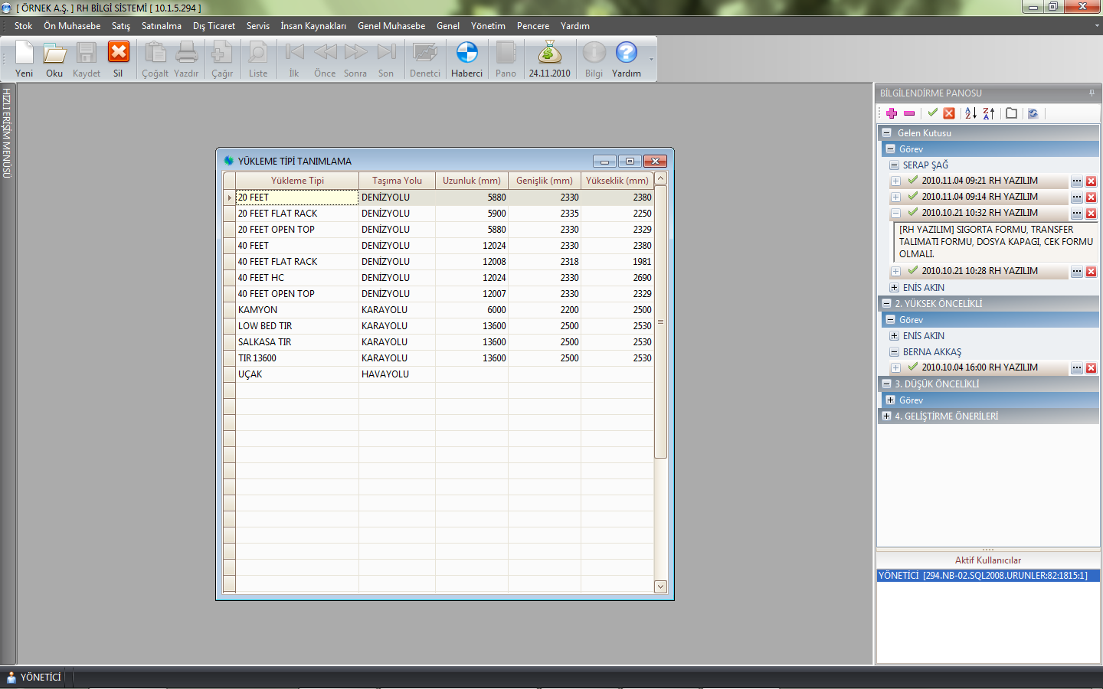Open the Haberci messenger tool

(x=466, y=59)
